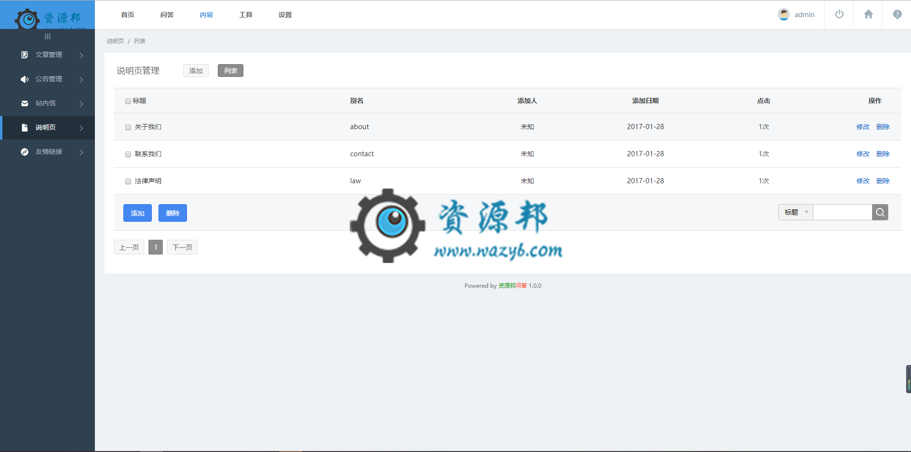The height and width of the screenshot is (452, 911).
Task: Go to next page 下一页
Action: (182, 247)
